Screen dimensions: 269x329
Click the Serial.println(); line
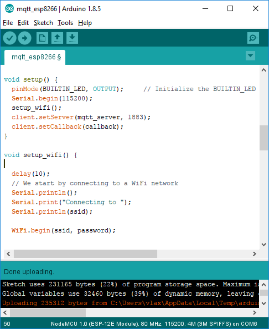tap(44, 193)
